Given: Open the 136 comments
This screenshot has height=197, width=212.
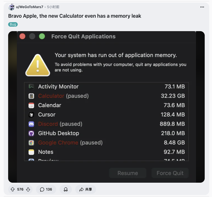Looking at the screenshot, I should click(46, 189).
